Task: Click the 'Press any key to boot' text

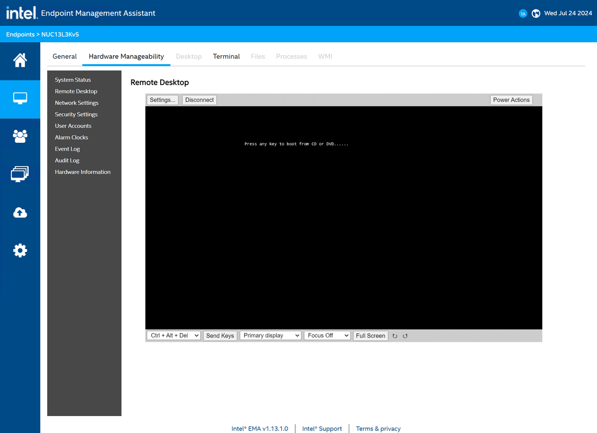Action: 297,144
